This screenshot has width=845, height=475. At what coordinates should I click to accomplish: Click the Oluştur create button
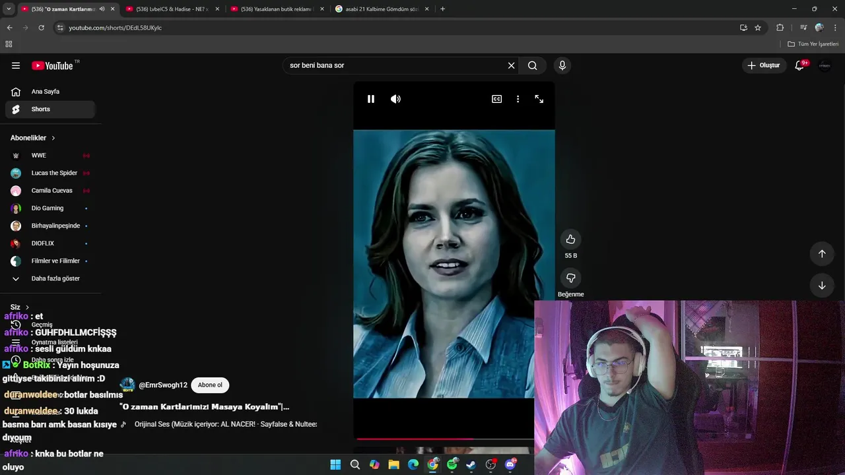click(764, 65)
